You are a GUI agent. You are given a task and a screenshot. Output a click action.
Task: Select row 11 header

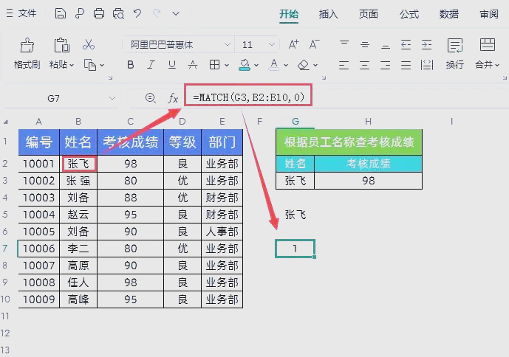tap(5, 316)
